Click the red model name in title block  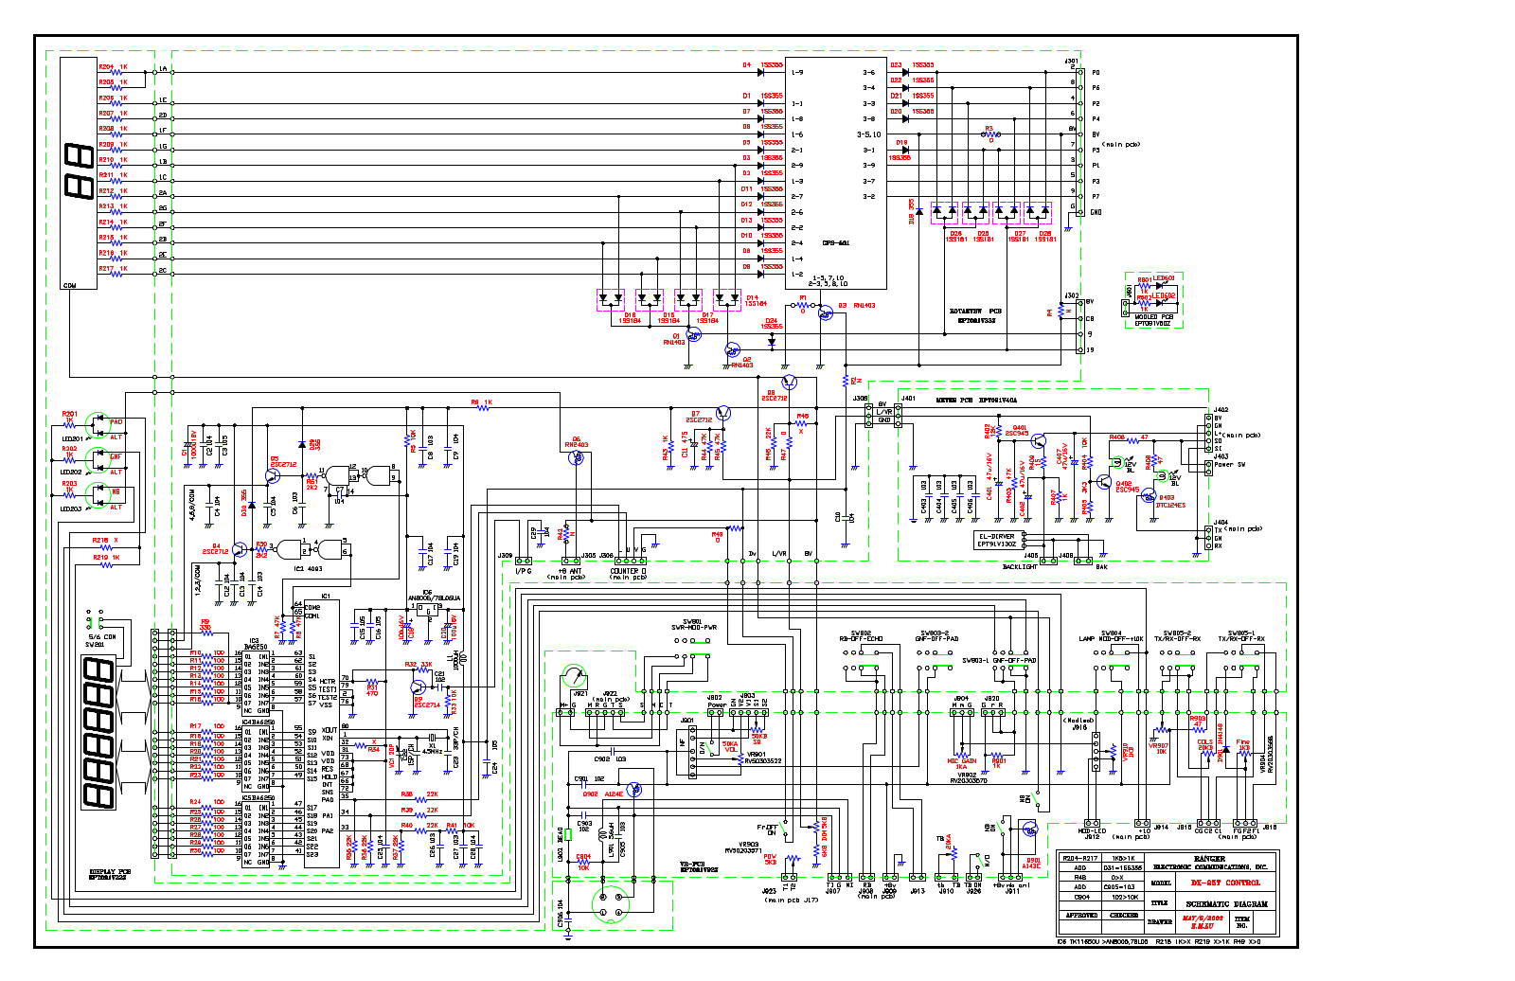click(1225, 883)
